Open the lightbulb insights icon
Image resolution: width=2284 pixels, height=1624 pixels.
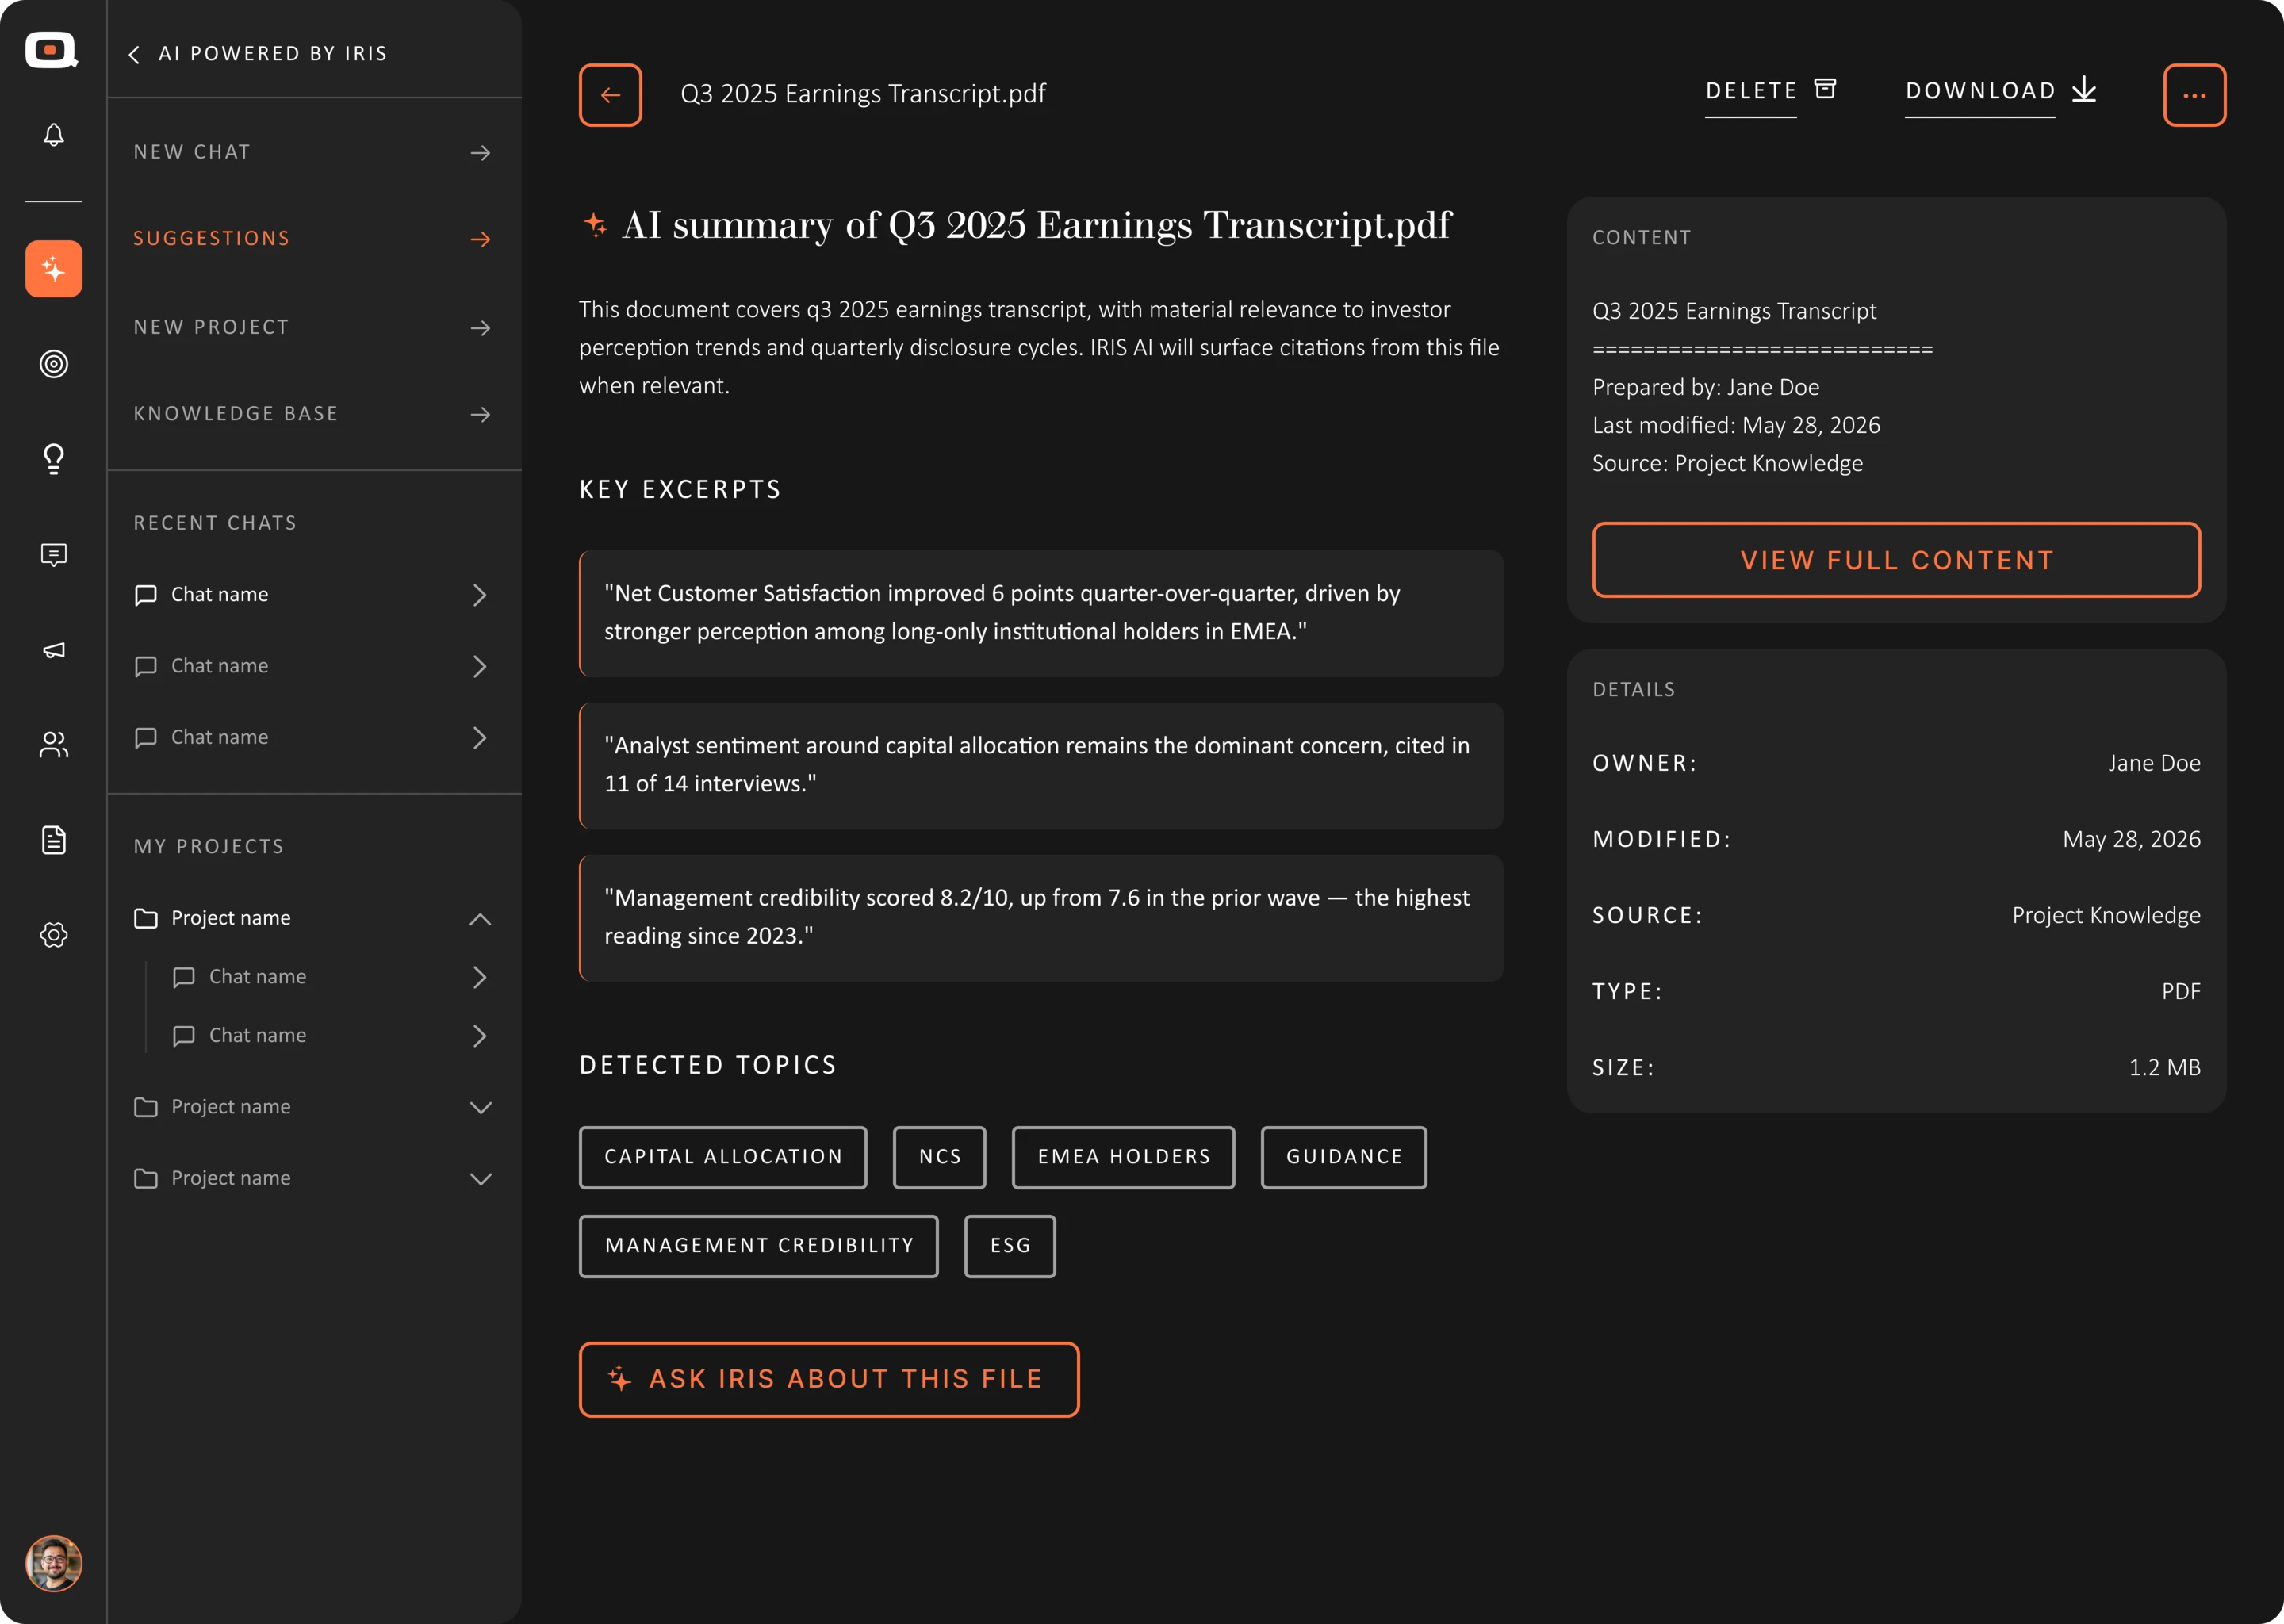click(54, 459)
